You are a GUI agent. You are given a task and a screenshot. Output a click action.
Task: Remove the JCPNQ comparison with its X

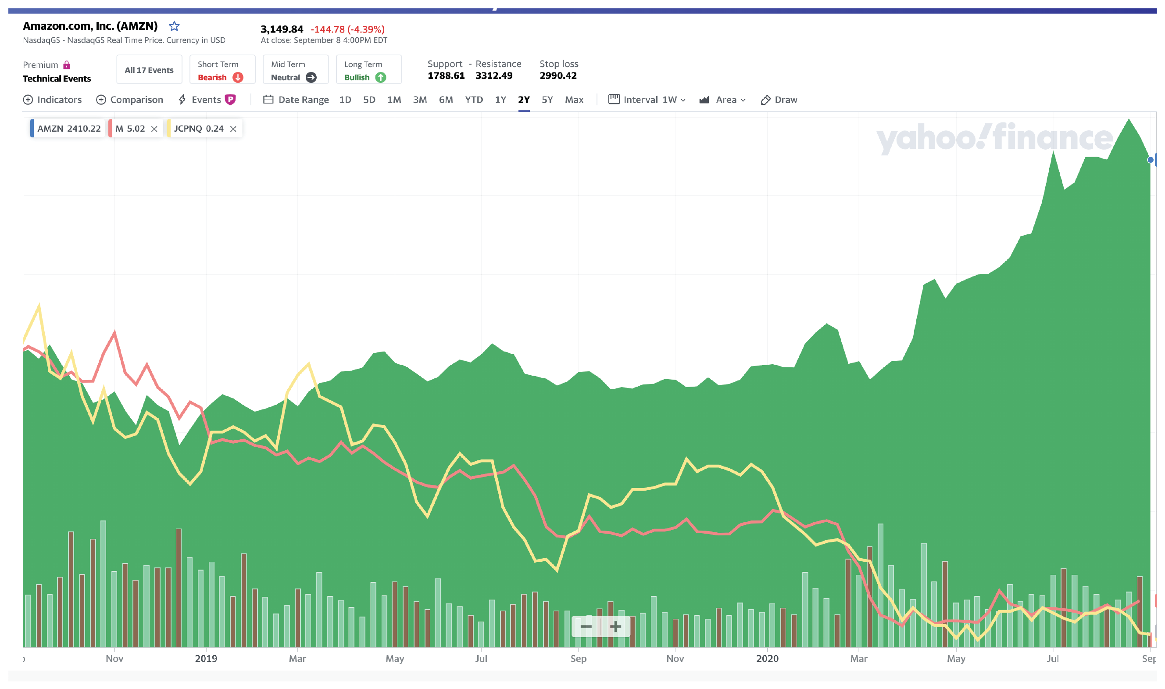pos(233,129)
